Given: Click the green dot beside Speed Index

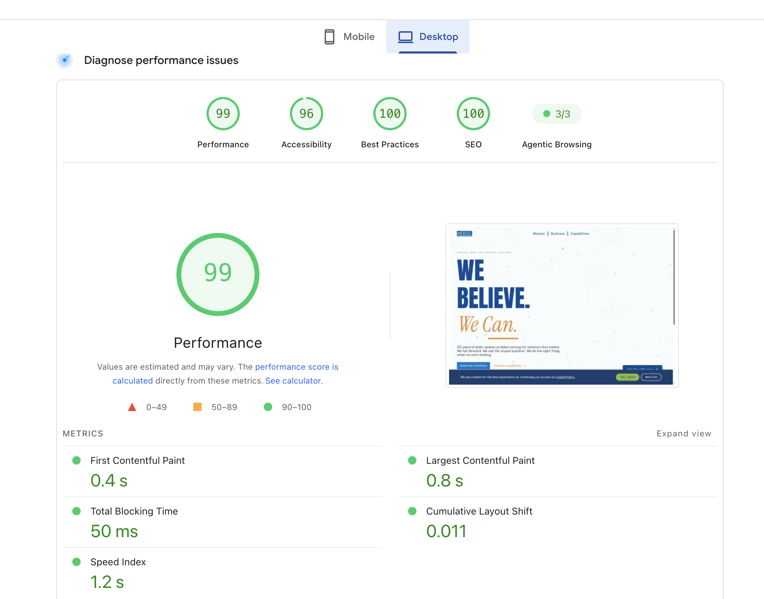Looking at the screenshot, I should click(x=76, y=562).
